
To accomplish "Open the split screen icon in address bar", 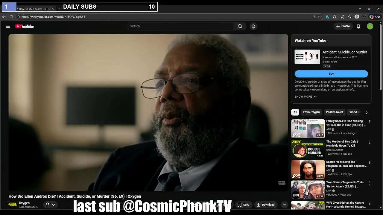I will point(314,17).
